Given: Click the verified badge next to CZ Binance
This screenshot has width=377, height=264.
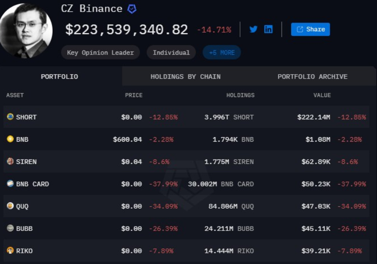Looking at the screenshot, I should 132,9.
